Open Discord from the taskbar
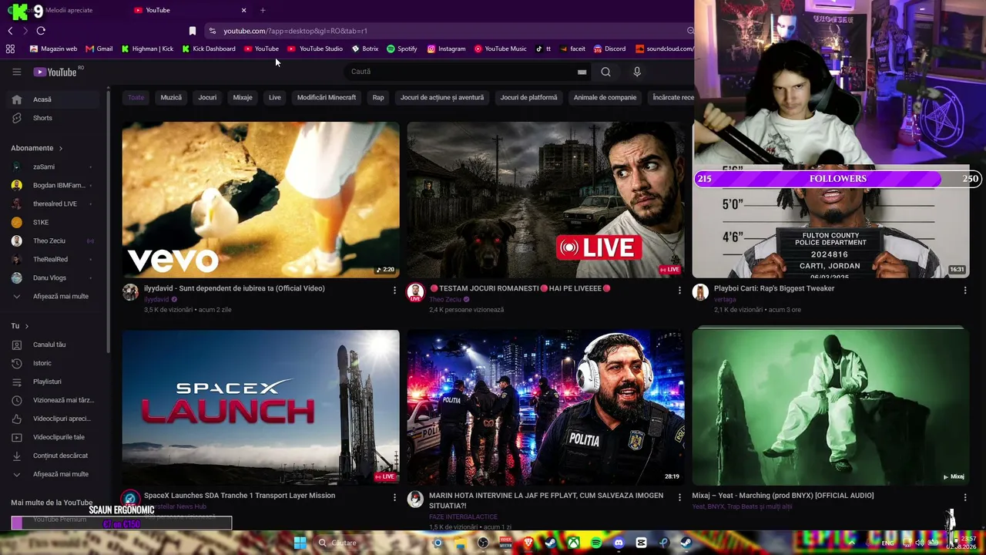 [x=619, y=543]
